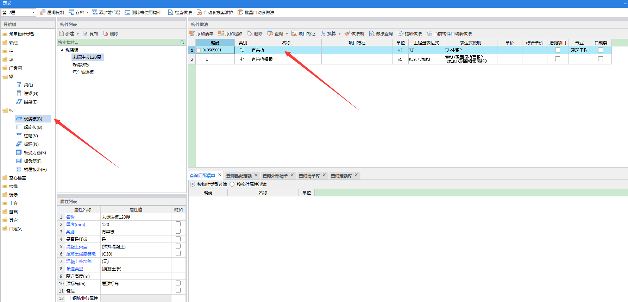628x302 pixels.
Task: Tick the 措施项目 checkbox for the 有梁板模板 row
Action: (558, 59)
